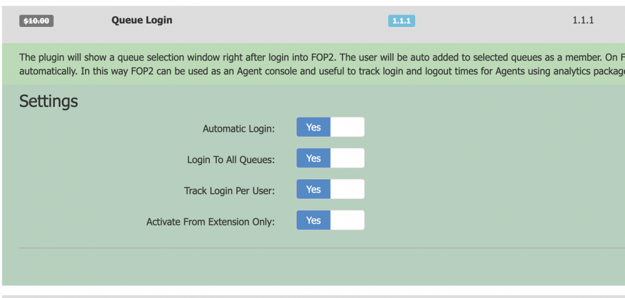Click the blue 1.1.1 version badge
The height and width of the screenshot is (298, 625).
(401, 21)
